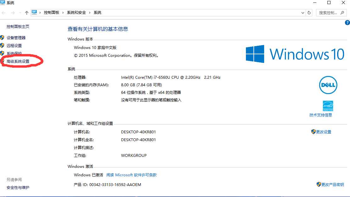
Task: Click the forward navigation arrow
Action: click(x=13, y=13)
